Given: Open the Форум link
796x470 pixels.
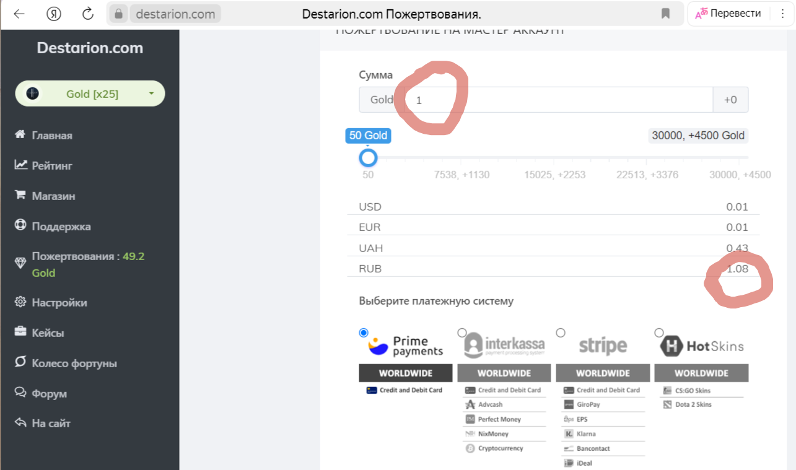Looking at the screenshot, I should (x=49, y=393).
